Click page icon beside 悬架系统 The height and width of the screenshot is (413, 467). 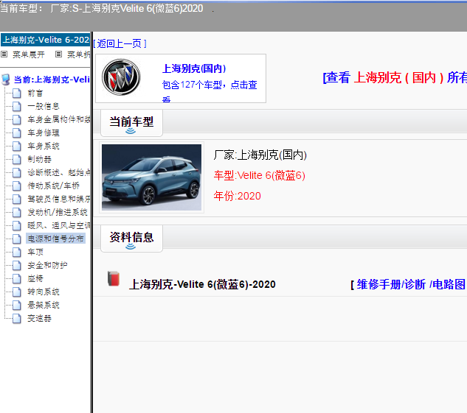[x=17, y=305]
